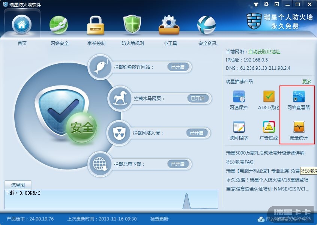Open settings gear in title bar
The width and height of the screenshot is (317, 225).
click(x=266, y=4)
